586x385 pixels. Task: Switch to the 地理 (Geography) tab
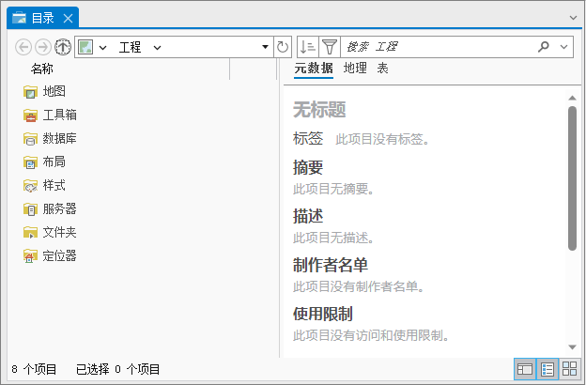[355, 69]
